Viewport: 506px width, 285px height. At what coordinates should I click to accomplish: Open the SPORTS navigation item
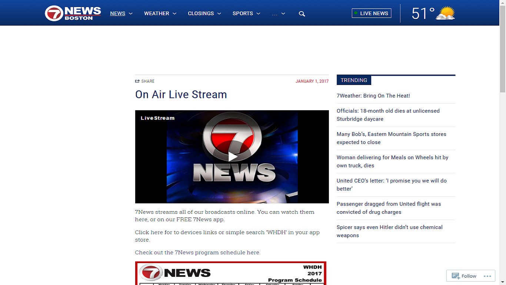[x=243, y=13]
